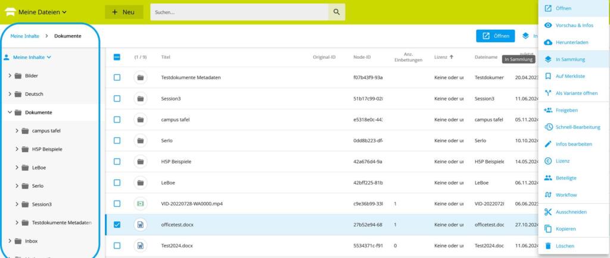This screenshot has width=610, height=258.
Task: Click the cloud download icon for Herunterladen
Action: 548,42
